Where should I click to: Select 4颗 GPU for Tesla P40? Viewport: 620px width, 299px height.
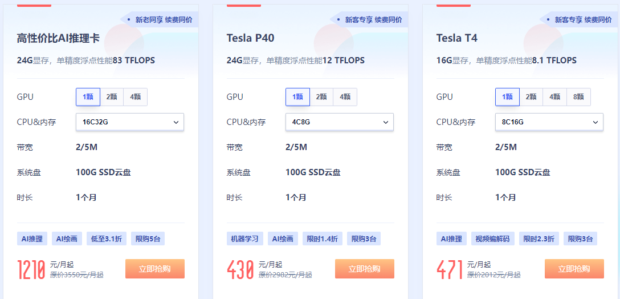[345, 97]
